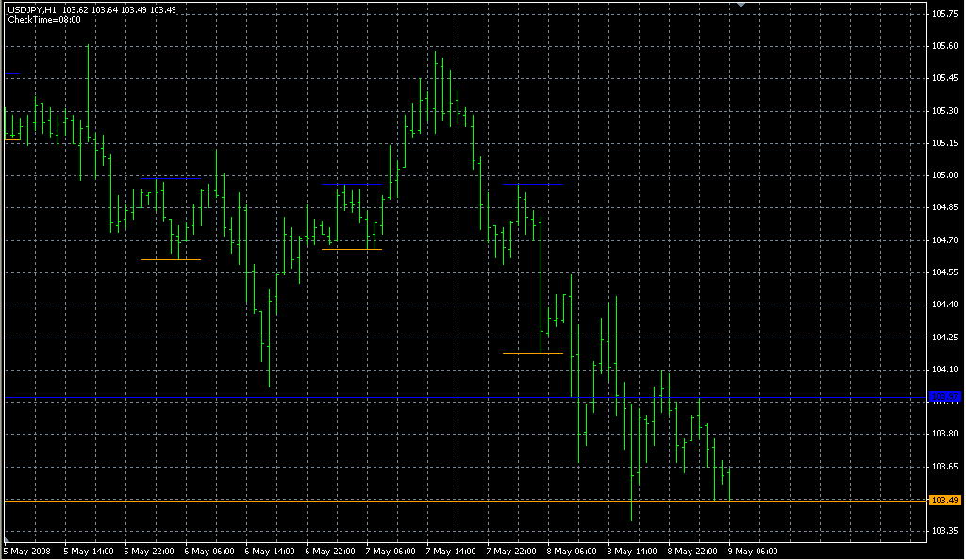The image size is (966, 560).
Task: Click the 8 May 06:00 time label
Action: (x=572, y=552)
